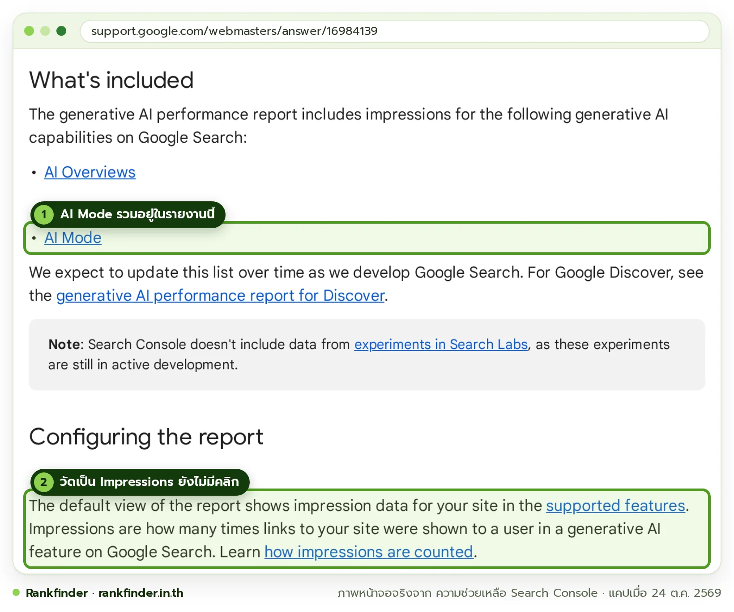This screenshot has height=612, width=734.
Task: Click the pale middle window dot
Action: coord(45,31)
